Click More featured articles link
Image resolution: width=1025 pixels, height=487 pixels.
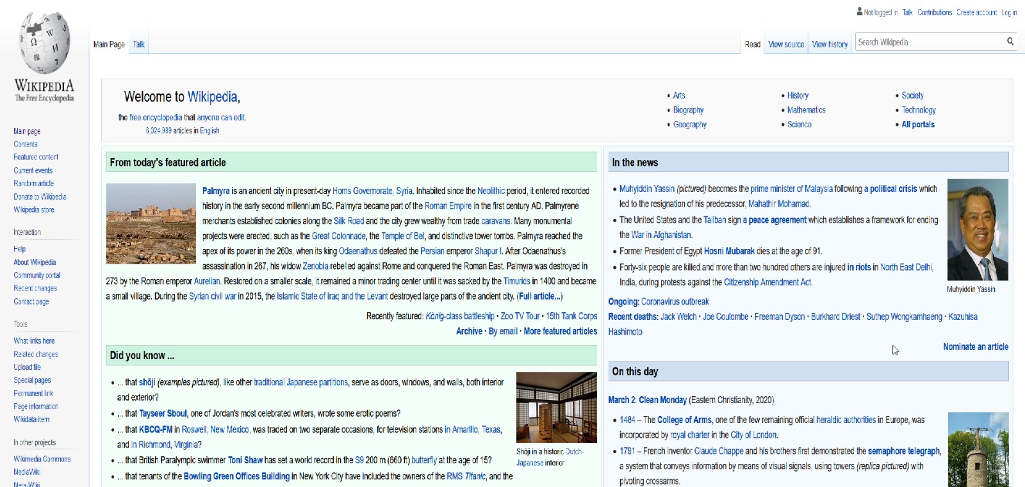[560, 331]
